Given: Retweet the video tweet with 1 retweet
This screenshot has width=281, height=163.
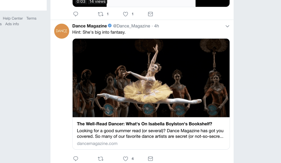Looking at the screenshot, I should pos(101,14).
